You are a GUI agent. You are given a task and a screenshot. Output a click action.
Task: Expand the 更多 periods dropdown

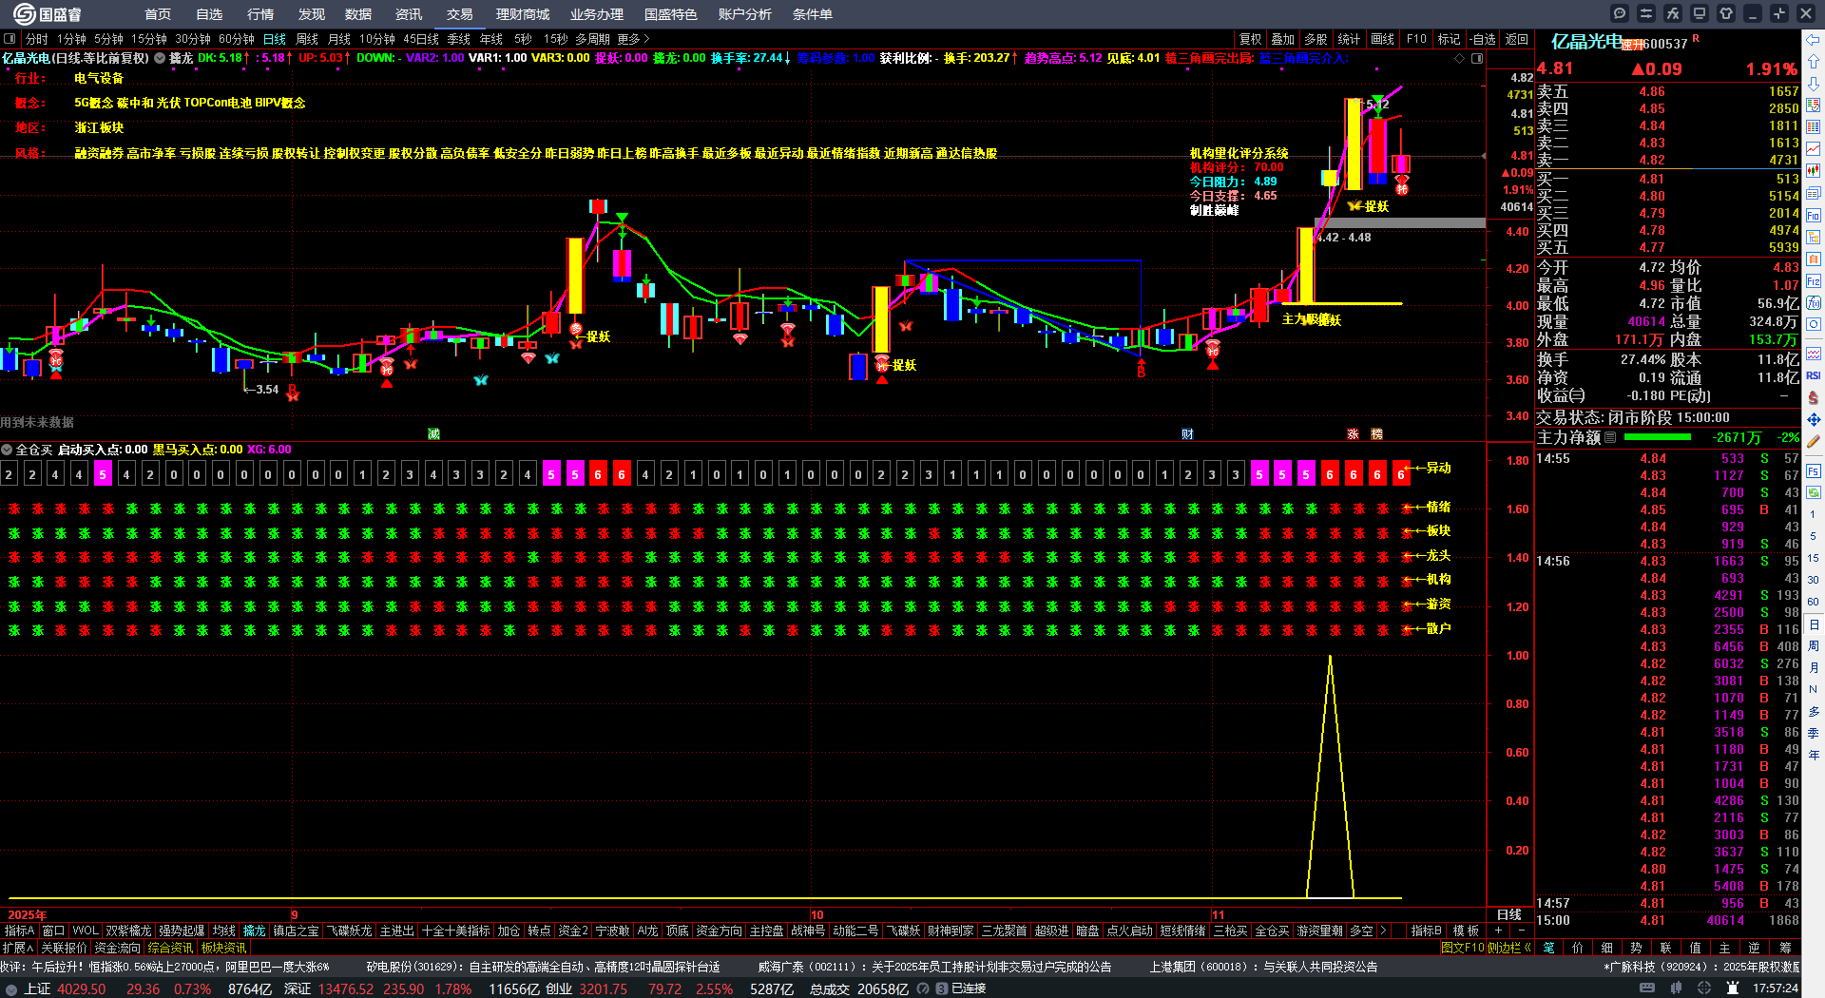[x=634, y=39]
